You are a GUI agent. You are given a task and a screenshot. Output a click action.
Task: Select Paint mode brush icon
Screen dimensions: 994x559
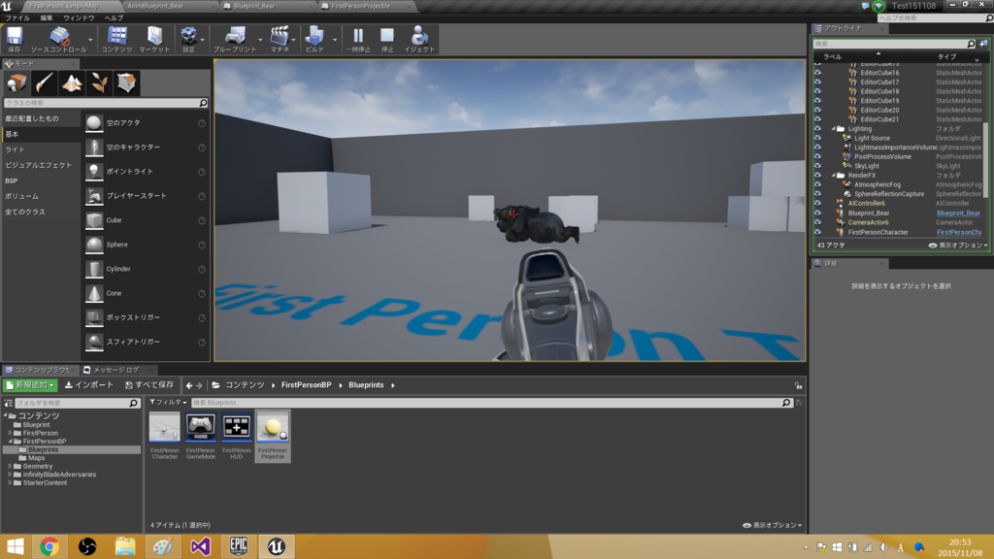pos(45,82)
